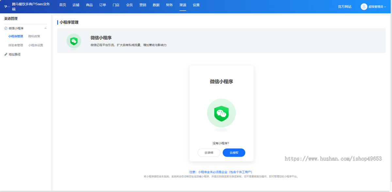Open the 财务 menu

[170, 5]
